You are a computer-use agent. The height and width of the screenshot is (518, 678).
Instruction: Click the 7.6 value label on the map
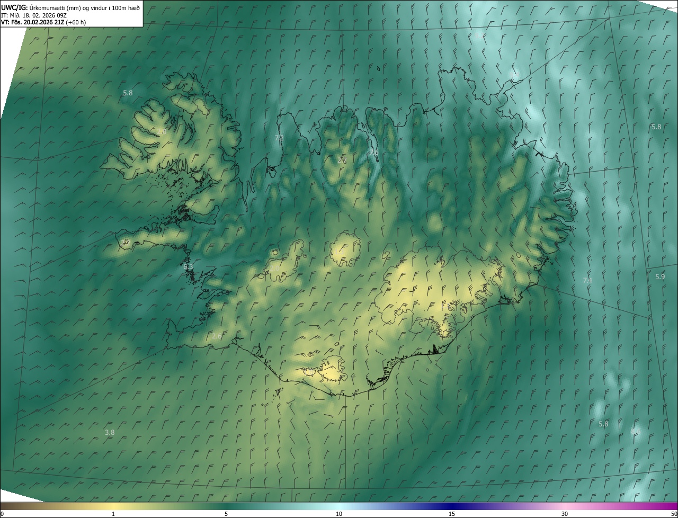click(374, 153)
